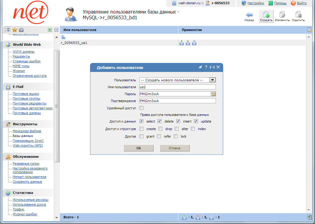This screenshot has height=224, width=315.
Task: Click the pin icon in dialog title bar
Action: coord(200,67)
